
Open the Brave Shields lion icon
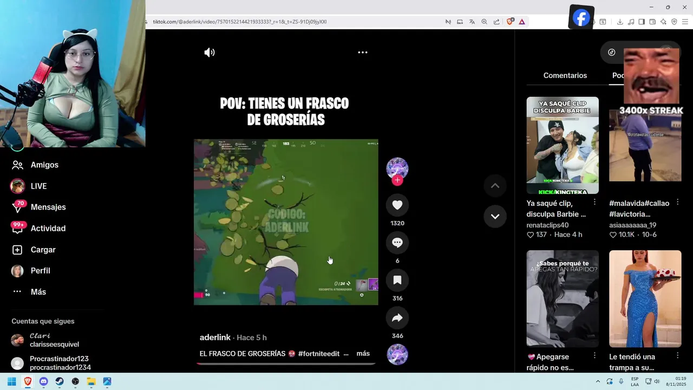(x=510, y=22)
